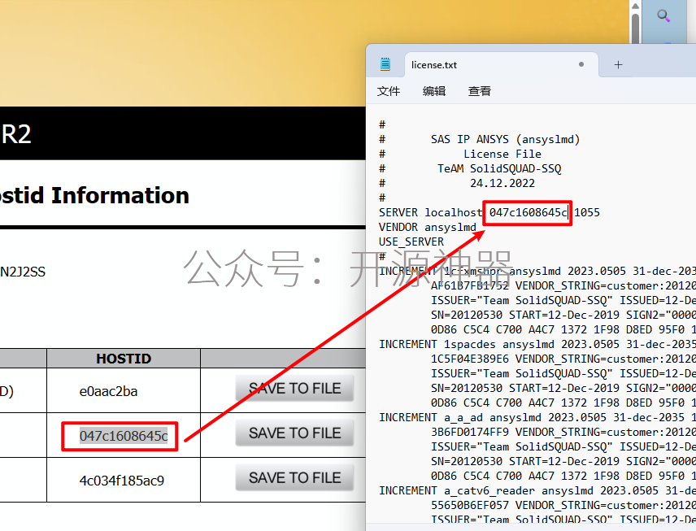Click SAVE TO FILE for hostid 047c1608645c

click(294, 433)
